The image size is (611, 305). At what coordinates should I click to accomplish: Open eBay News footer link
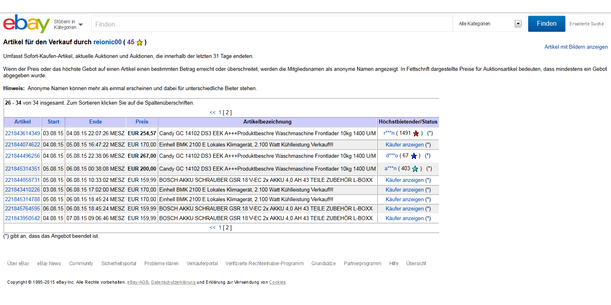(49, 264)
